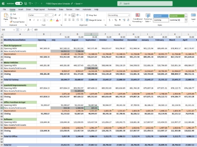Click the Cut scissors icon
The width and height of the screenshot is (197, 147).
[x=11, y=14]
